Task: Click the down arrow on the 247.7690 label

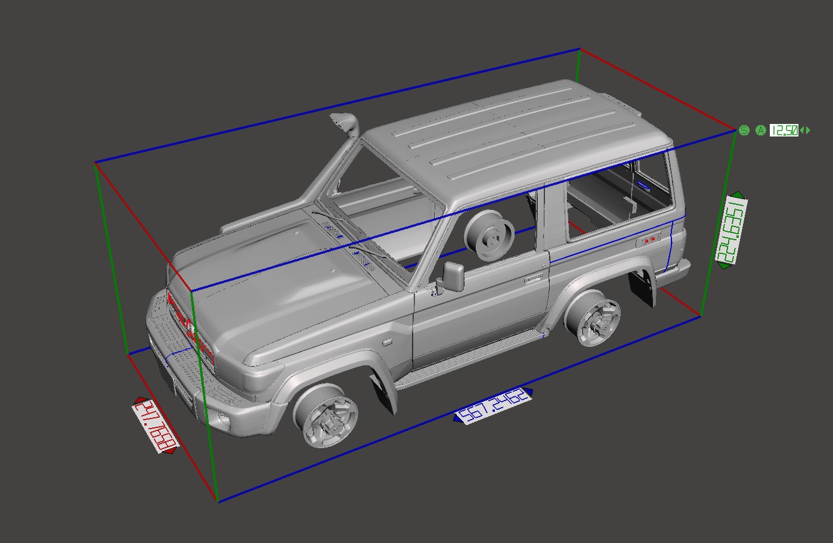Action: [x=169, y=451]
